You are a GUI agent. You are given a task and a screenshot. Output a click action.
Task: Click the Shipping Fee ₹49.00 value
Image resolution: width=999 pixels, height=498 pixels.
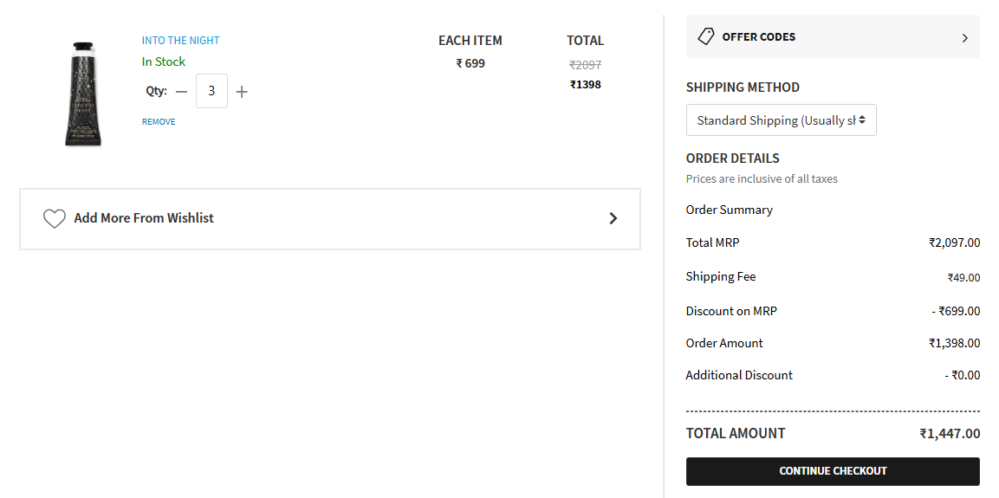coord(964,278)
